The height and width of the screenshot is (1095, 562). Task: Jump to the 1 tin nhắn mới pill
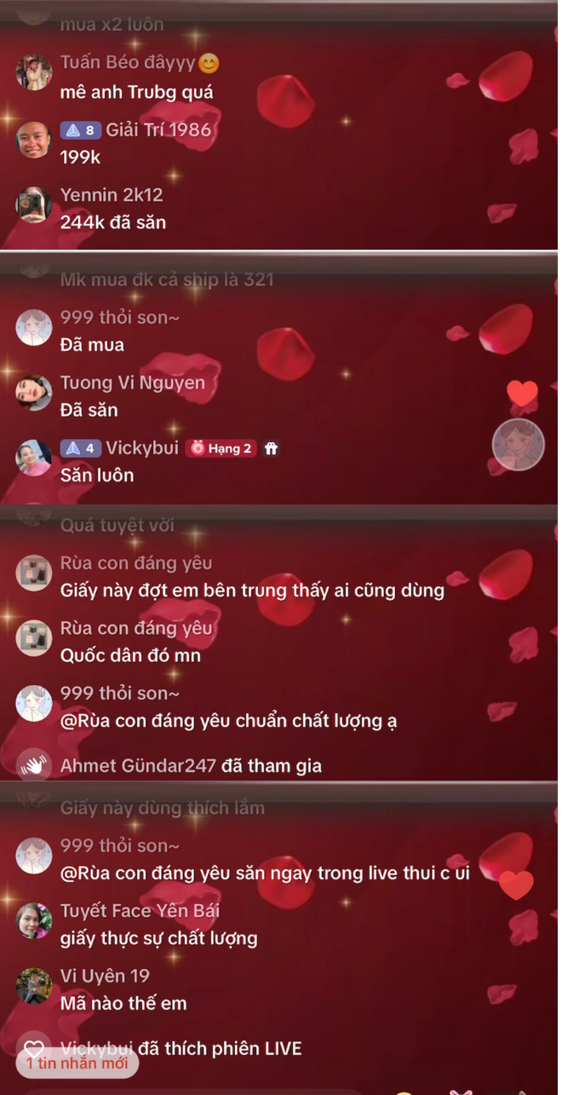click(x=77, y=1061)
